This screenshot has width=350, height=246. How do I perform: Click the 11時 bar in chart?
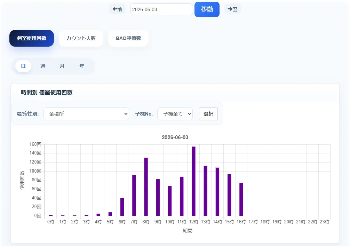click(182, 197)
